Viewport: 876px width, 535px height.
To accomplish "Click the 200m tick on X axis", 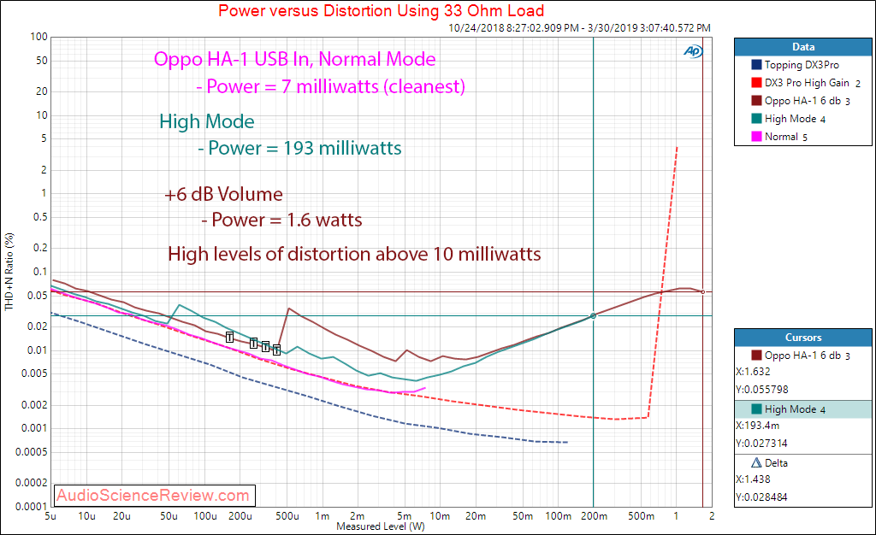I will [594, 516].
